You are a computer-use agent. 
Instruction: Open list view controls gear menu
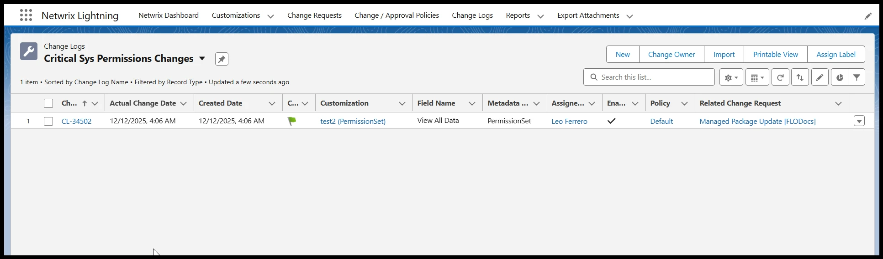(731, 77)
